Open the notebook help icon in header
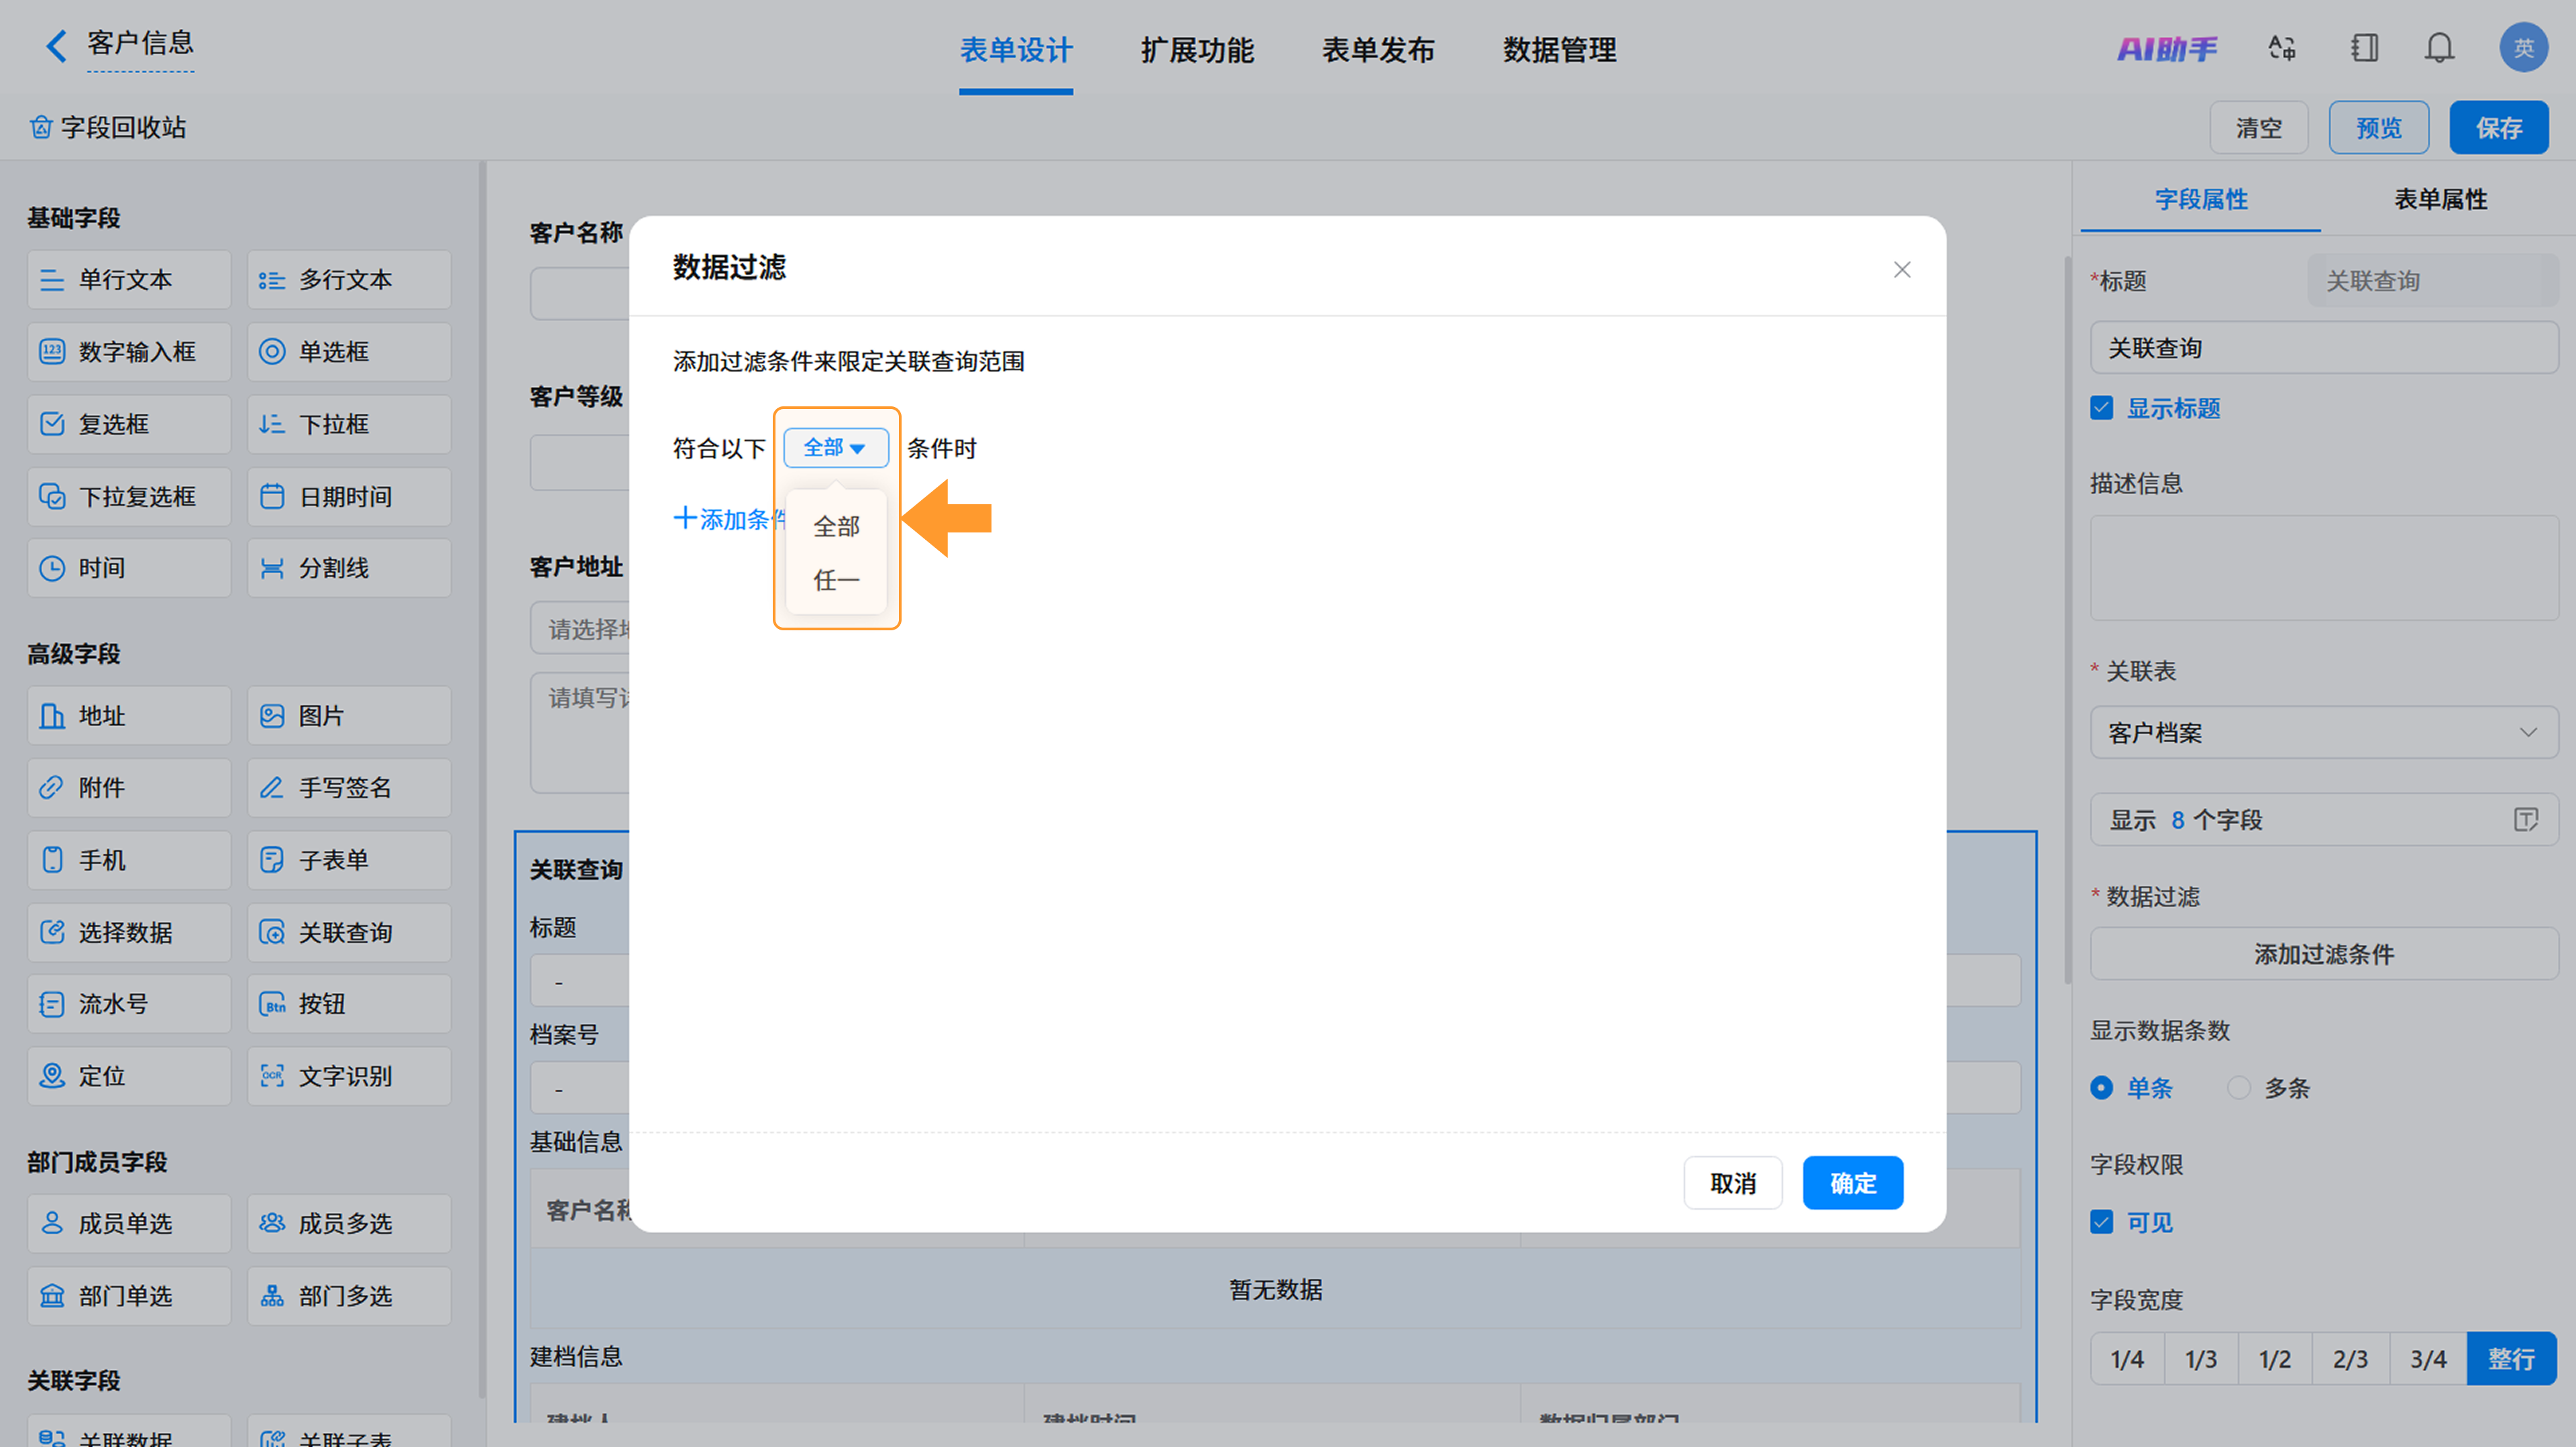Viewport: 2576px width, 1447px height. point(2364,48)
